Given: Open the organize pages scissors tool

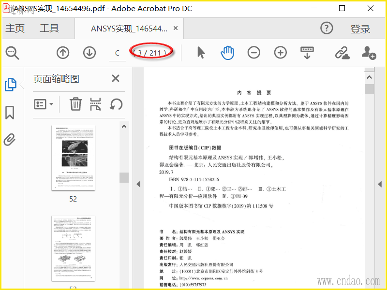Looking at the screenshot, I should pos(95,104).
